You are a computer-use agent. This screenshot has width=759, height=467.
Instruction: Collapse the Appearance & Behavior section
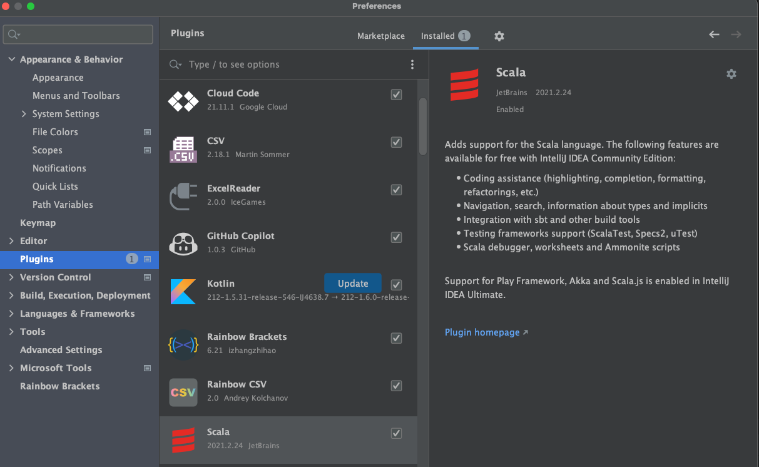[11, 59]
